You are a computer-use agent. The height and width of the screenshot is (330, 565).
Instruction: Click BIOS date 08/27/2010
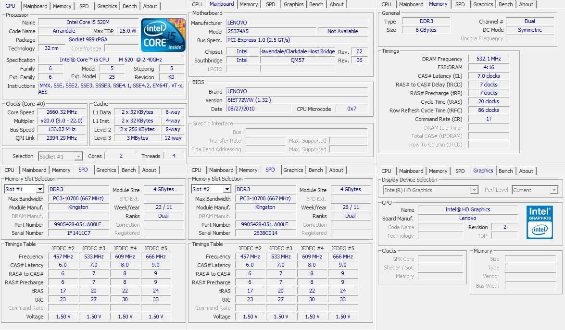point(258,109)
